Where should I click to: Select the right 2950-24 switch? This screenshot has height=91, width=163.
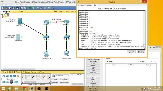pyautogui.click(x=67, y=37)
